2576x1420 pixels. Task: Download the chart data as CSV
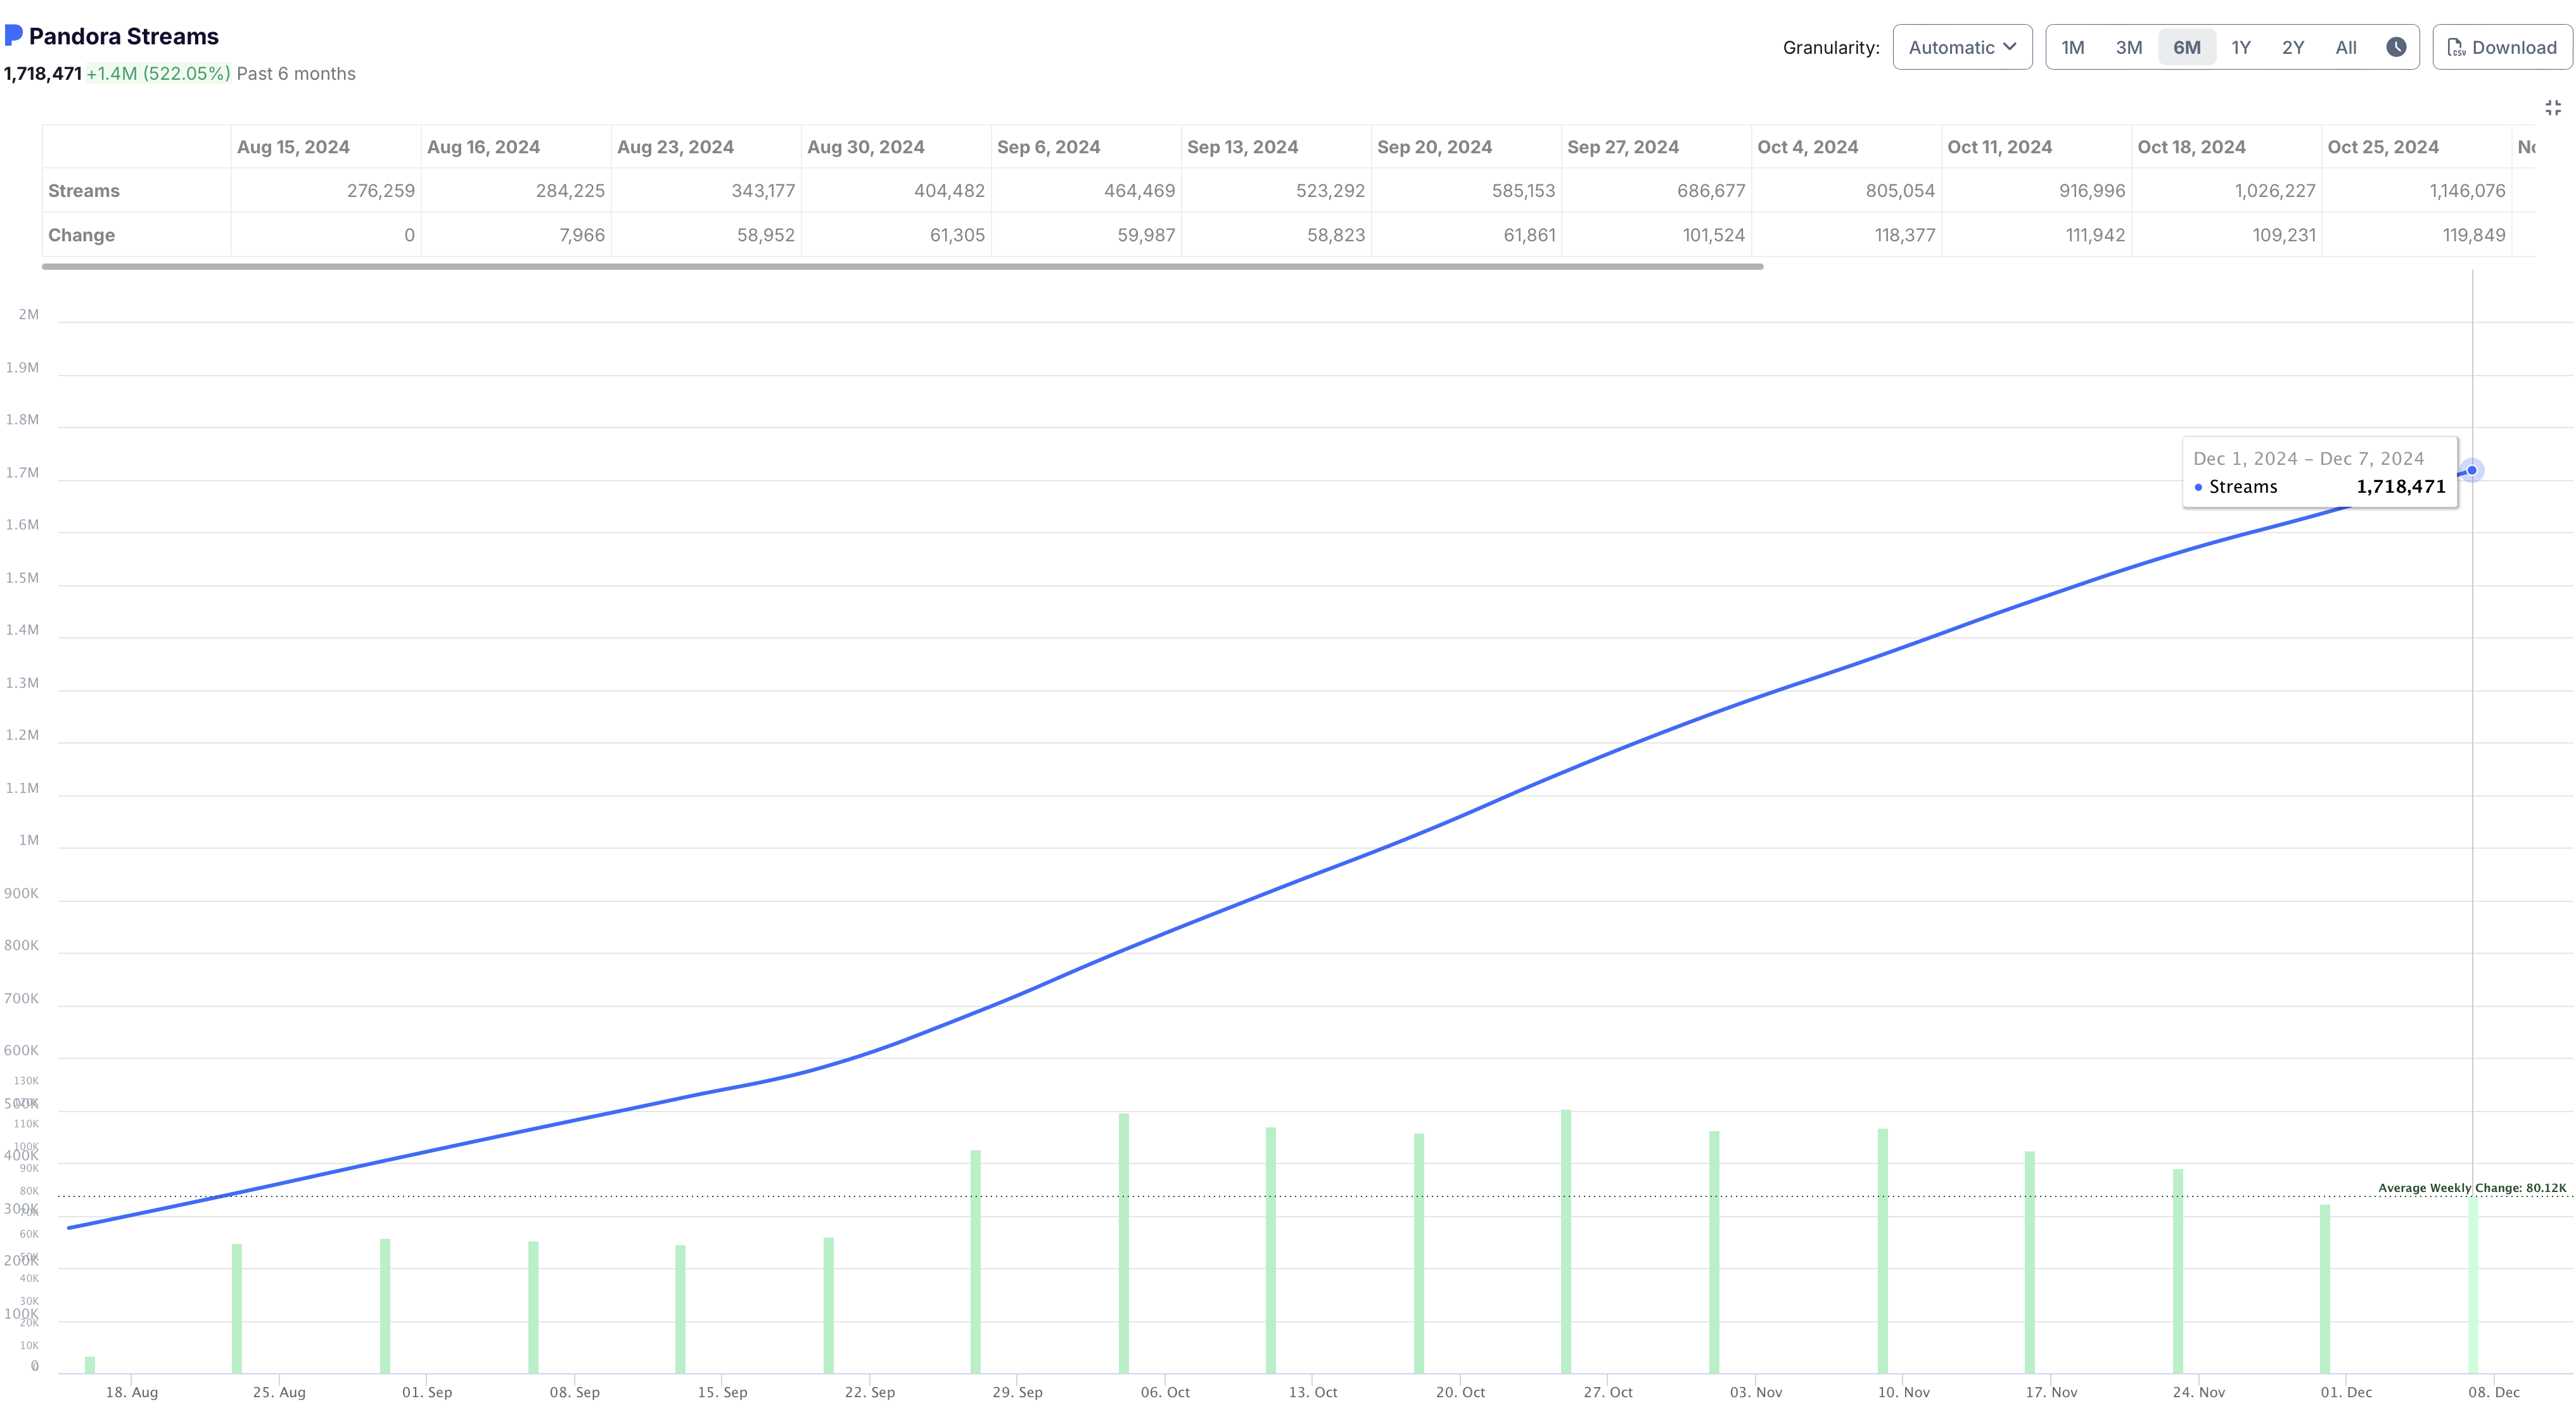[2502, 47]
